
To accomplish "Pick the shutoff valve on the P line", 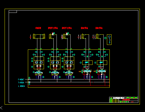I will pos(29,79).
